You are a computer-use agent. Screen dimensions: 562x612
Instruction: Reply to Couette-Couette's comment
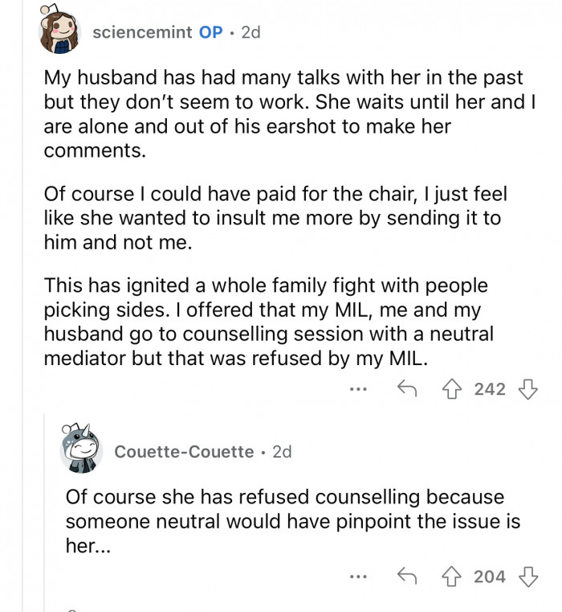coord(407,577)
